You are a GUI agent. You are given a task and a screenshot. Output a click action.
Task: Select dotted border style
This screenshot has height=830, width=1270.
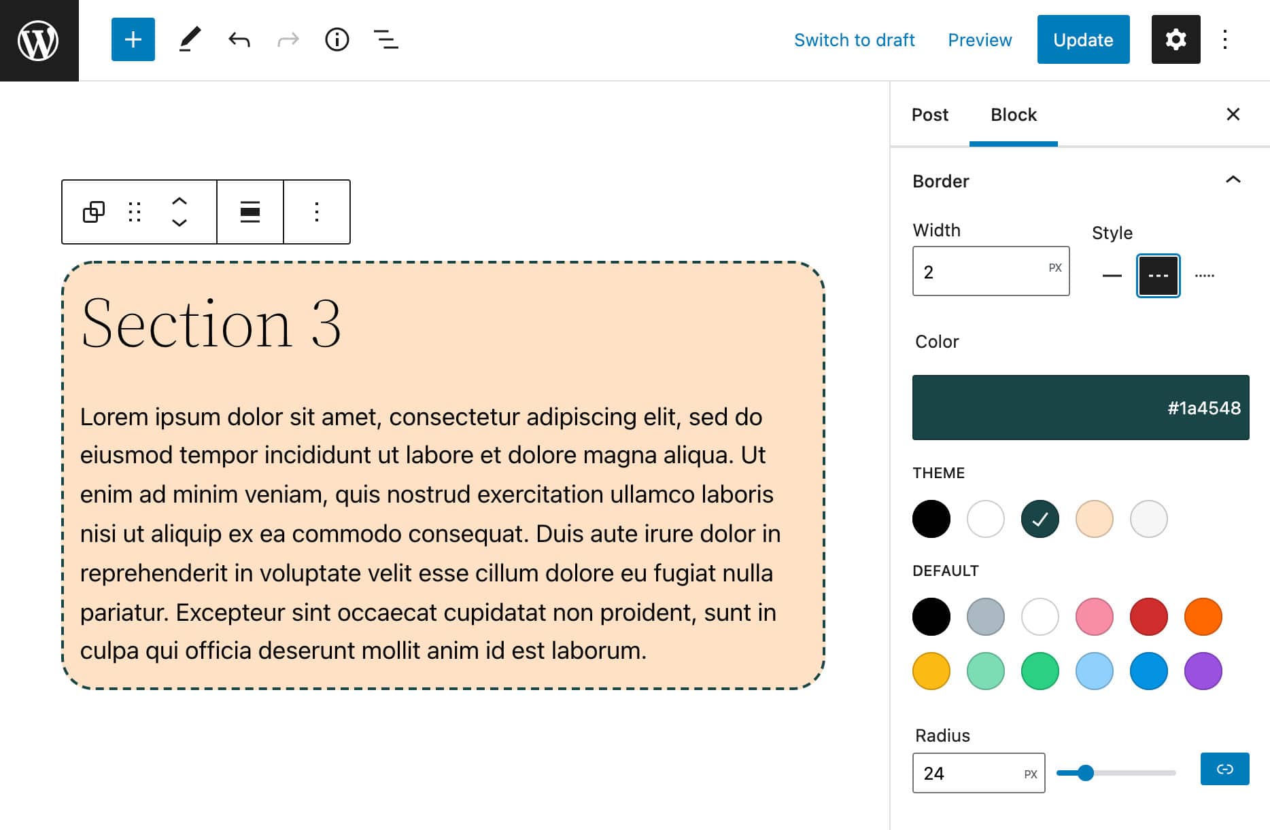(x=1204, y=276)
